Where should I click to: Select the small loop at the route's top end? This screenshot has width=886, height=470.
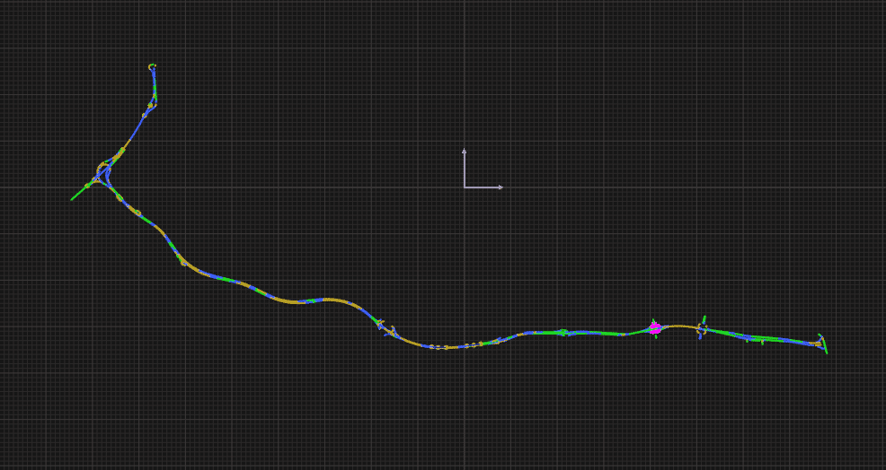pyautogui.click(x=152, y=66)
